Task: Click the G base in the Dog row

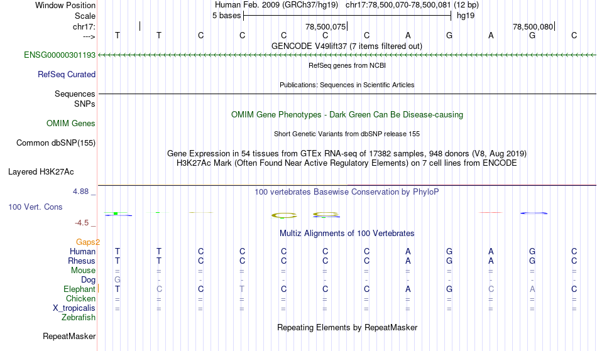Action: tap(118, 280)
